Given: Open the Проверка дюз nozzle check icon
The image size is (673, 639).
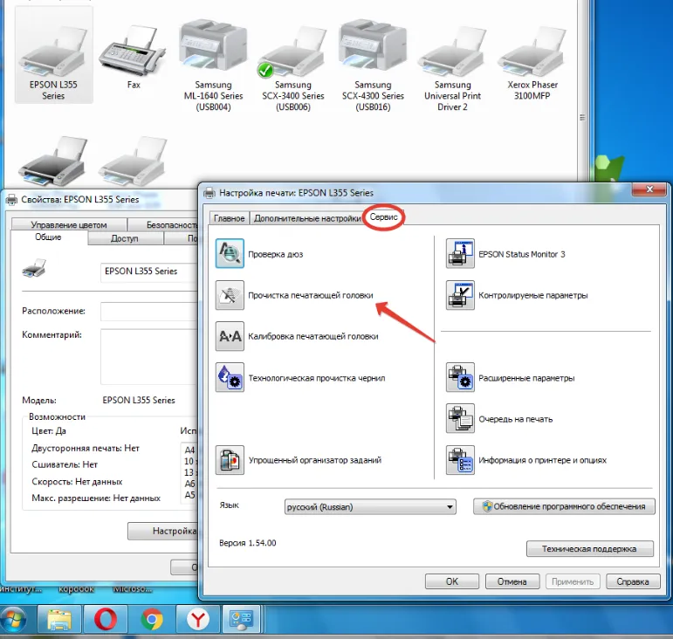Looking at the screenshot, I should (x=230, y=254).
